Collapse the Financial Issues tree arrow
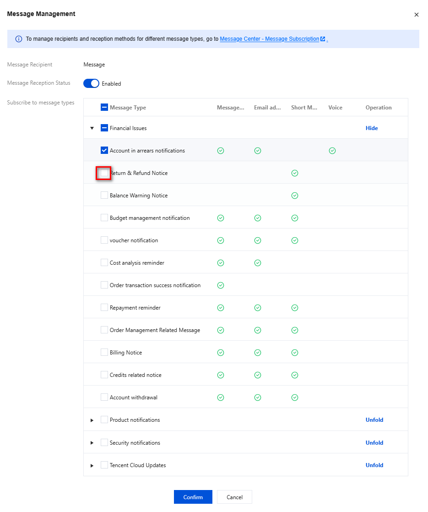The width and height of the screenshot is (428, 512). coord(92,128)
